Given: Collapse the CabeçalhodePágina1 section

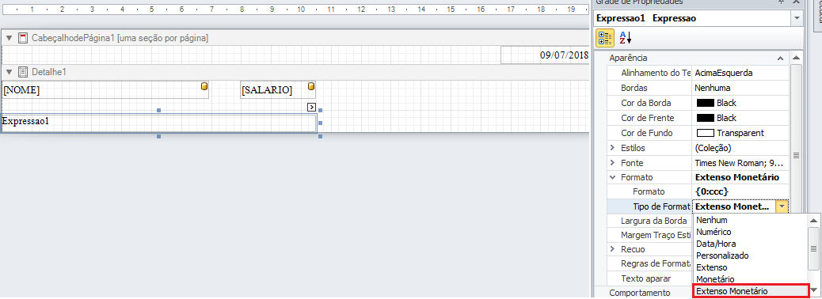Looking at the screenshot, I should coord(9,38).
